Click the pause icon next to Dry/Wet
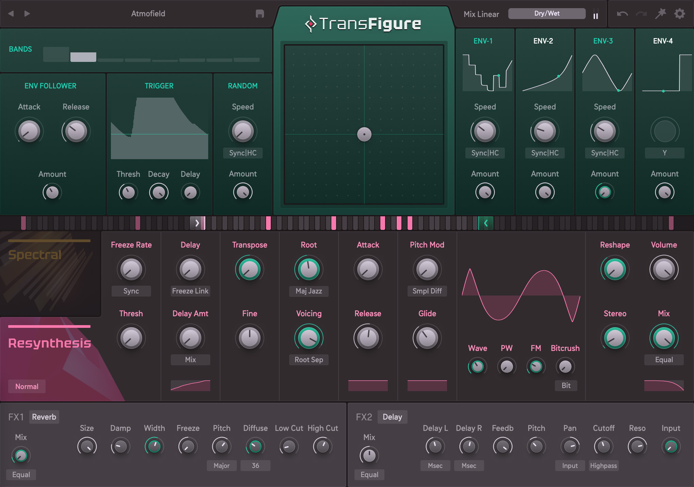Screen dimensions: 694x487 click(x=595, y=14)
